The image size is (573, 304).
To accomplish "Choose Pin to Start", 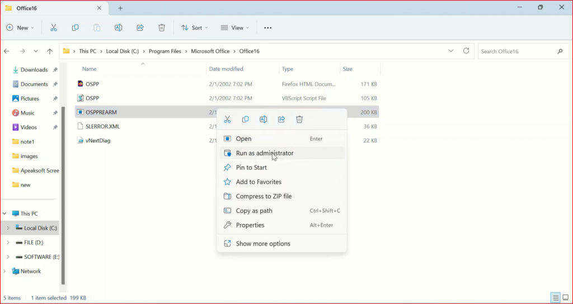I will tap(281, 168).
